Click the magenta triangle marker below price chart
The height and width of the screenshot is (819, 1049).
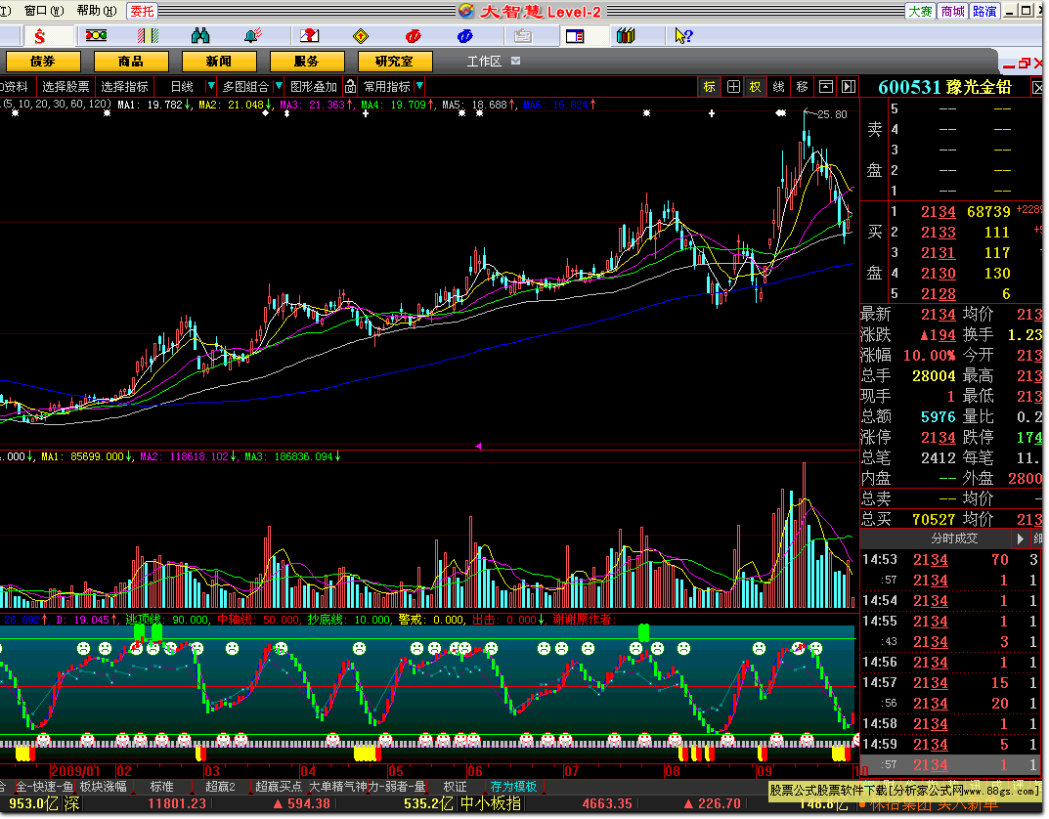coord(478,446)
